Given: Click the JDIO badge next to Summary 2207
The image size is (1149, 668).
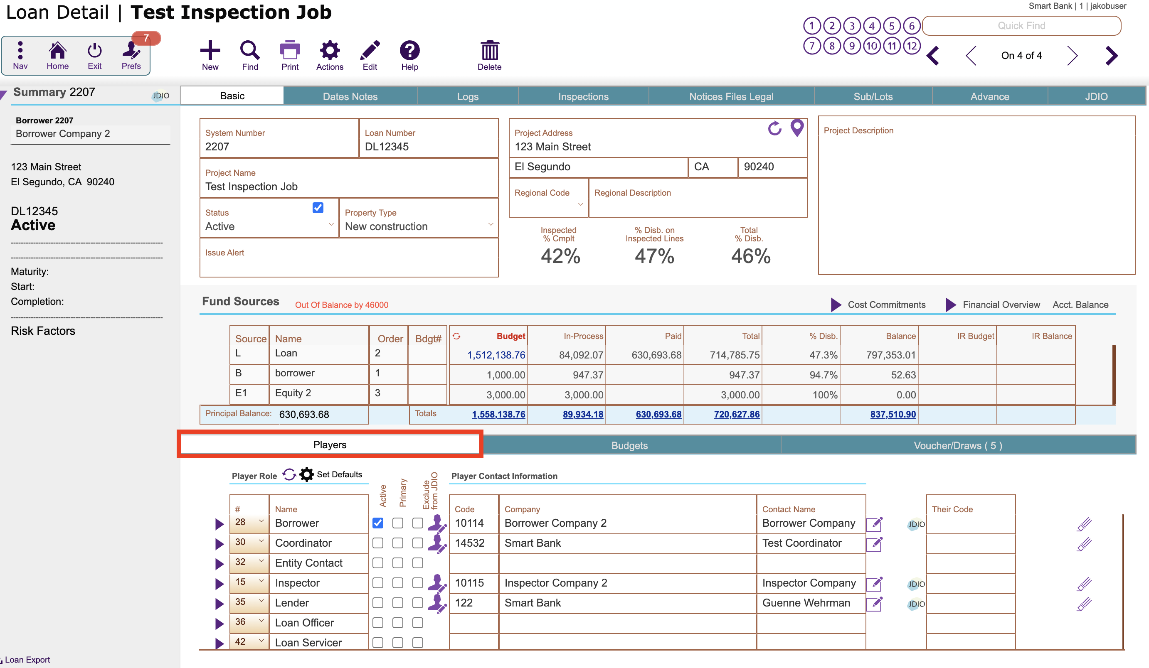Looking at the screenshot, I should click(x=160, y=96).
